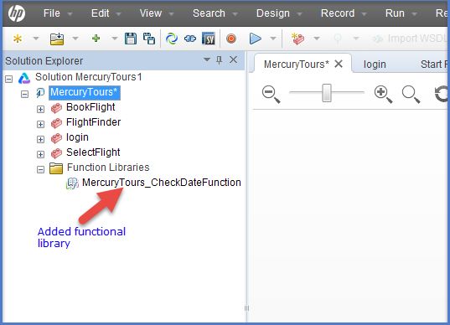
Task: Click the zoom slider handle
Action: coord(327,93)
